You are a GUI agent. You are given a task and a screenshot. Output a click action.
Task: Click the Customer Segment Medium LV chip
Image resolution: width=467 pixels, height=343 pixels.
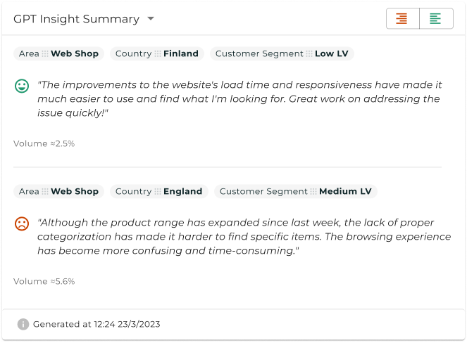(296, 191)
